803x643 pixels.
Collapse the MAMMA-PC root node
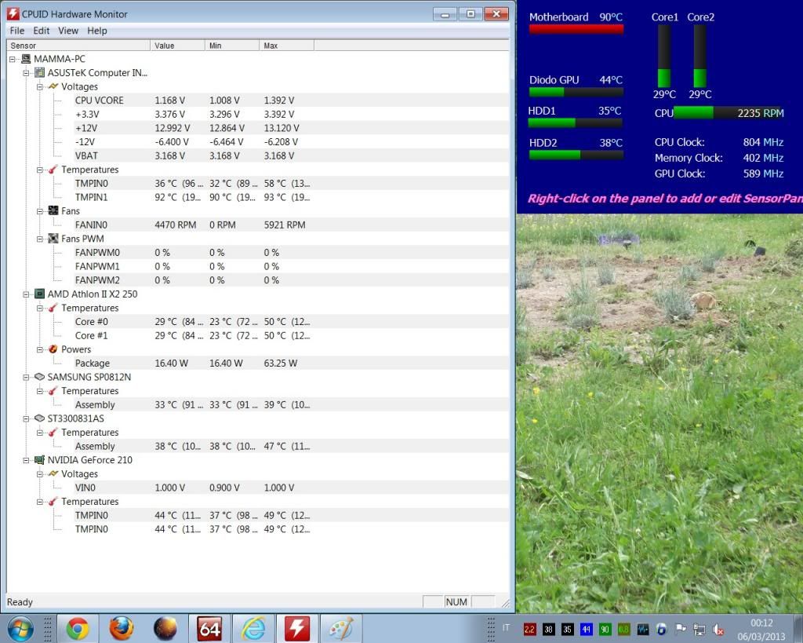13,59
